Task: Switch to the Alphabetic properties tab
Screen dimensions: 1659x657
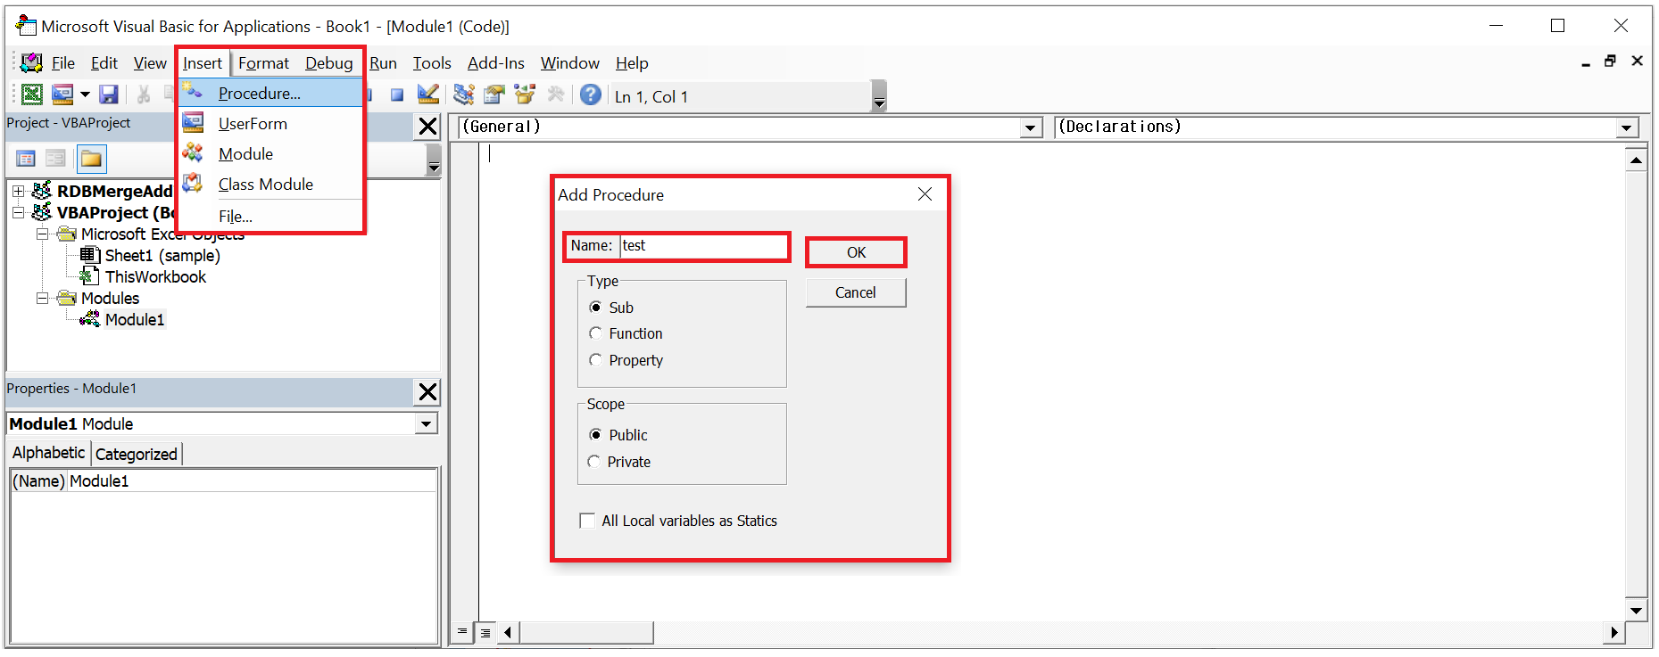Action: tap(49, 453)
